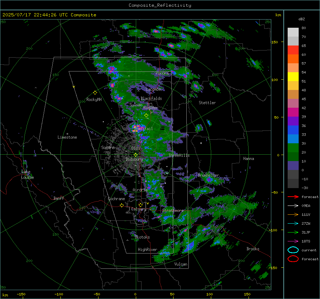Click the Hanna town label

pos(249,159)
